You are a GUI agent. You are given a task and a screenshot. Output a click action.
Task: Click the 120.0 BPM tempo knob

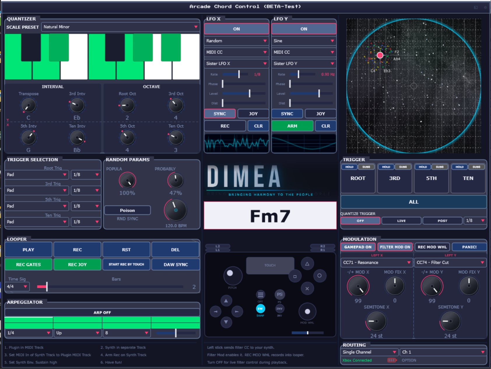click(176, 210)
